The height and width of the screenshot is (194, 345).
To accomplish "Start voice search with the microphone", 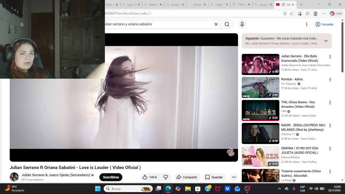I will 242,24.
